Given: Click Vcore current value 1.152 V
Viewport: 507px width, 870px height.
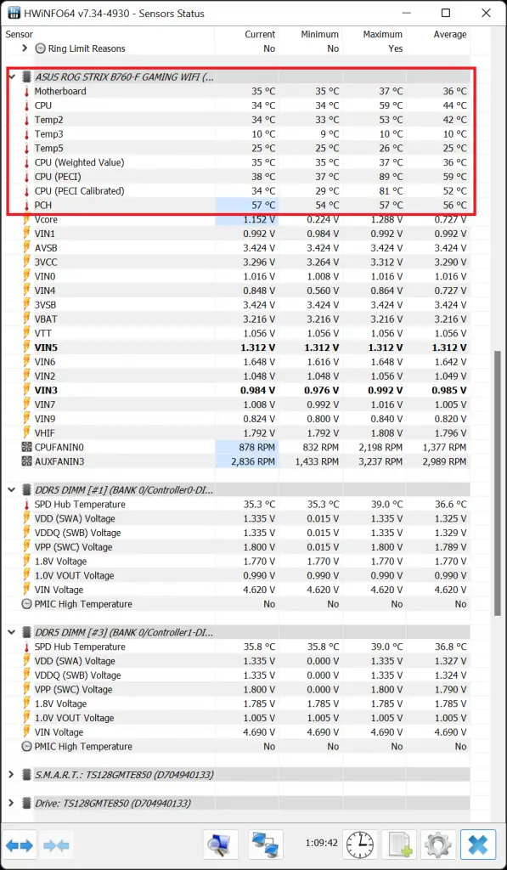Looking at the screenshot, I should (258, 220).
